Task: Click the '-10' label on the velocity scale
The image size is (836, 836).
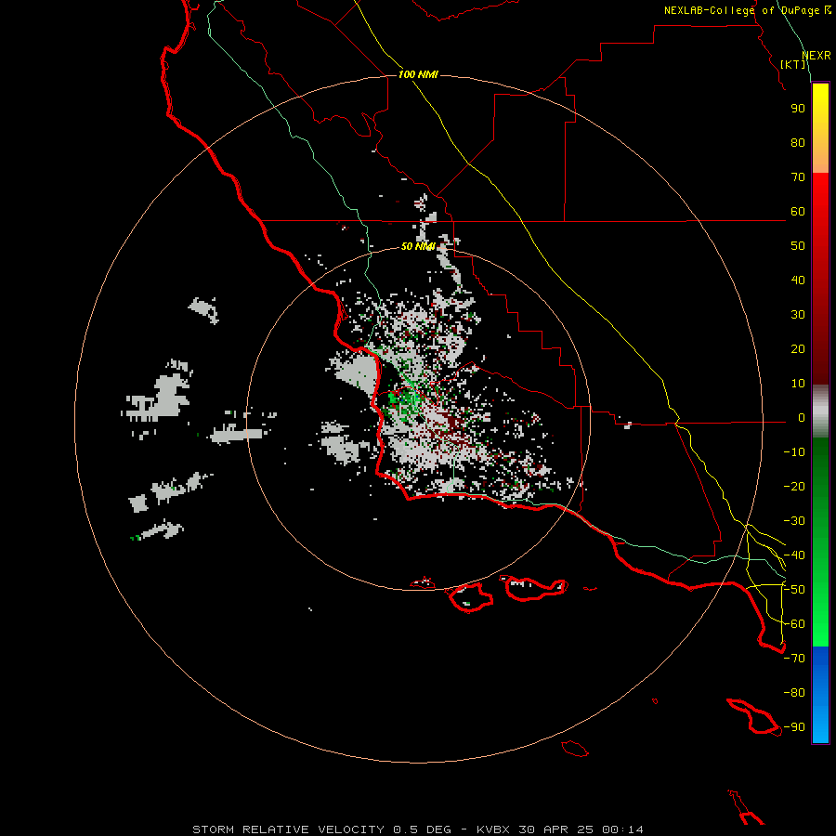Action: [x=794, y=452]
